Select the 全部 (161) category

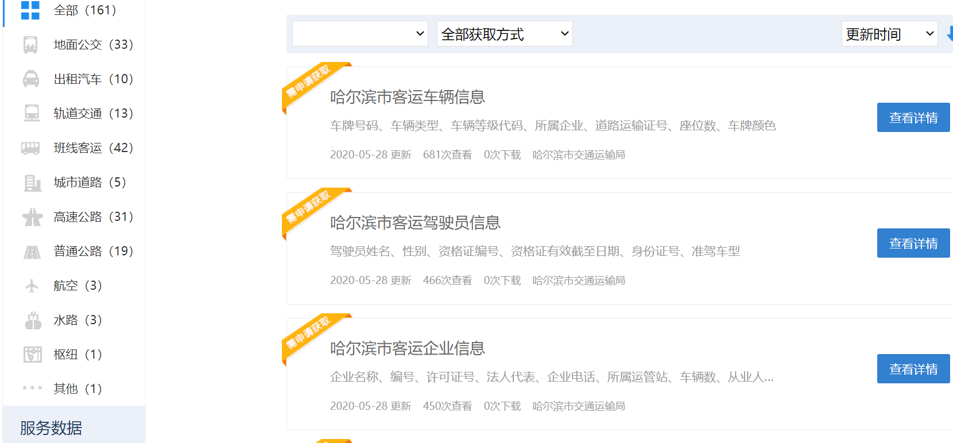(x=84, y=10)
